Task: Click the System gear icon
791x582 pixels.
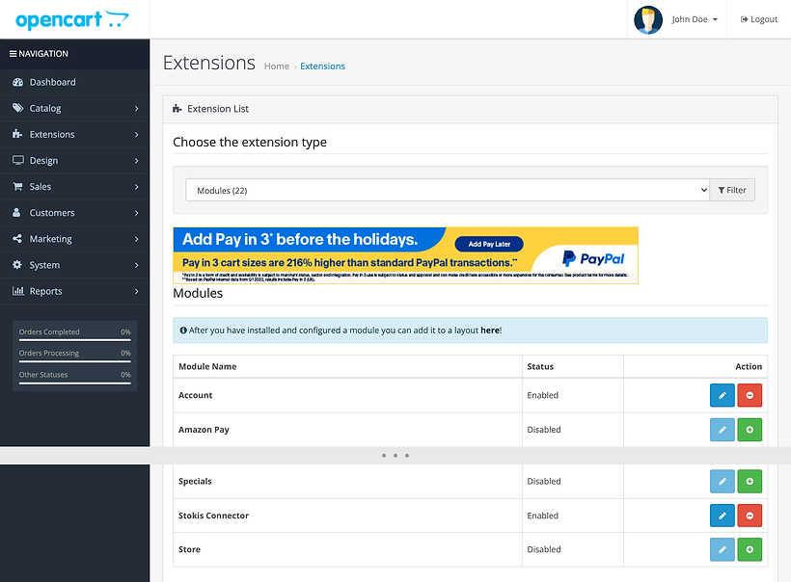Action: coord(17,265)
